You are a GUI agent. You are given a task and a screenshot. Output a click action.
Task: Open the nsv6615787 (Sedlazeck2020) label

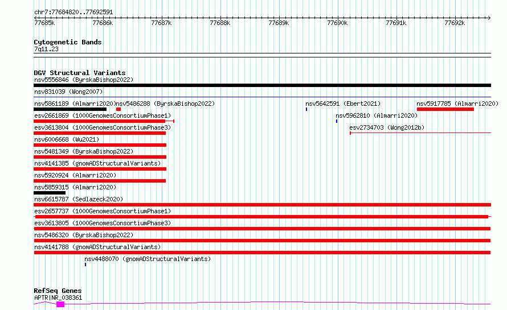coord(79,199)
